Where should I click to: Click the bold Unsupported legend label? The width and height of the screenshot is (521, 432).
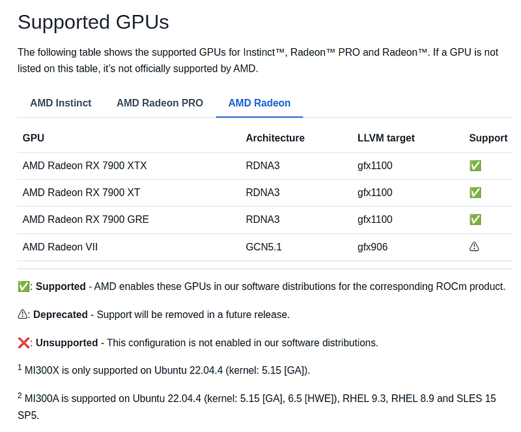click(x=67, y=343)
